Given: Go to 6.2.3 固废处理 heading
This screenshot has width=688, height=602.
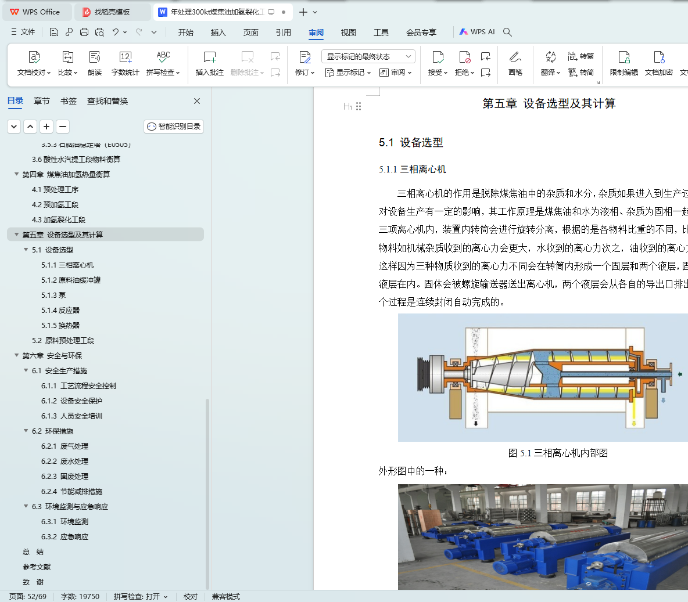Looking at the screenshot, I should [65, 476].
